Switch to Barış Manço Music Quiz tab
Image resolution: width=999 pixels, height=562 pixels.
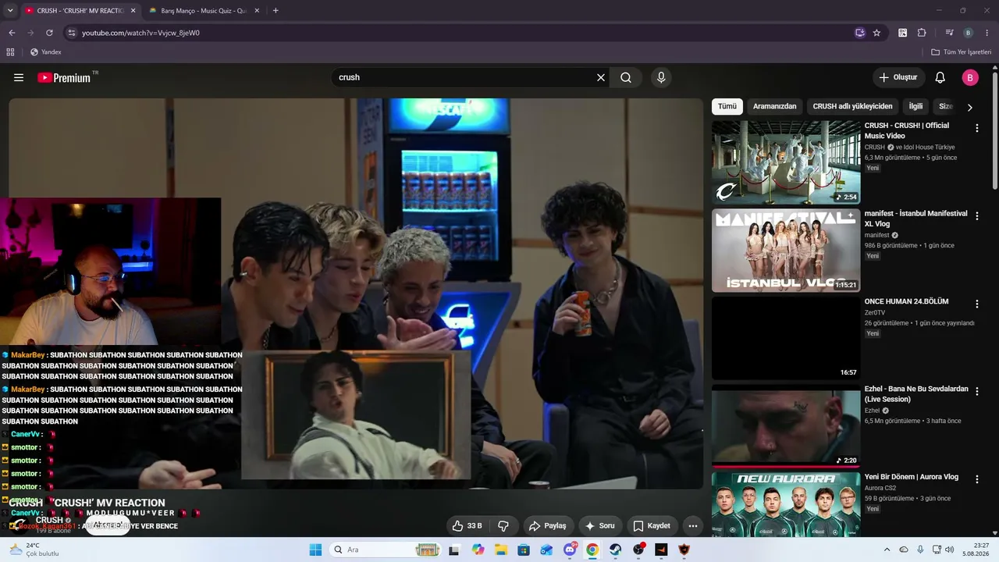202,11
